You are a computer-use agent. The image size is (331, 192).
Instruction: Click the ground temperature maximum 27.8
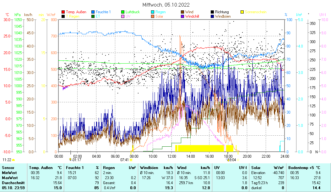tap(317, 178)
